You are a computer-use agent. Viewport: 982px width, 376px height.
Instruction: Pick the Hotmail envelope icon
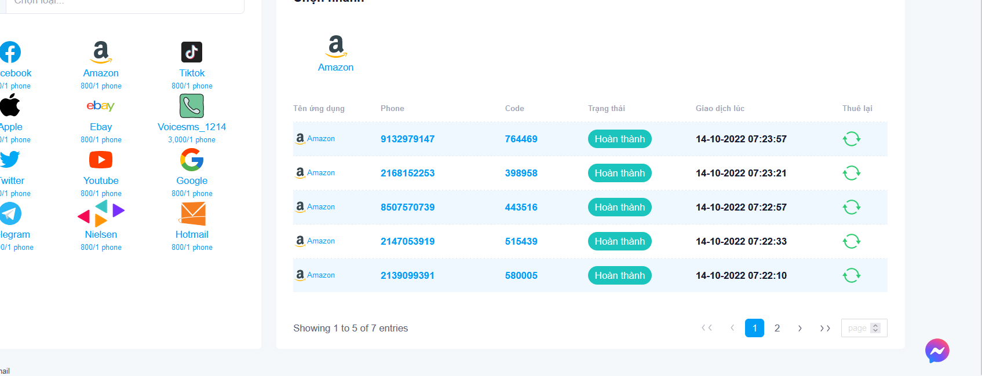(193, 214)
